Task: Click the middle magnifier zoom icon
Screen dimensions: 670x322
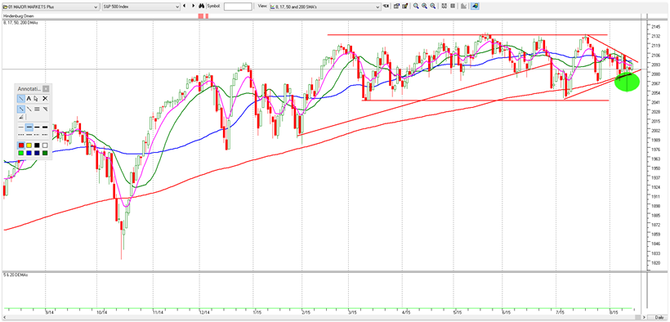Action: 424,6
